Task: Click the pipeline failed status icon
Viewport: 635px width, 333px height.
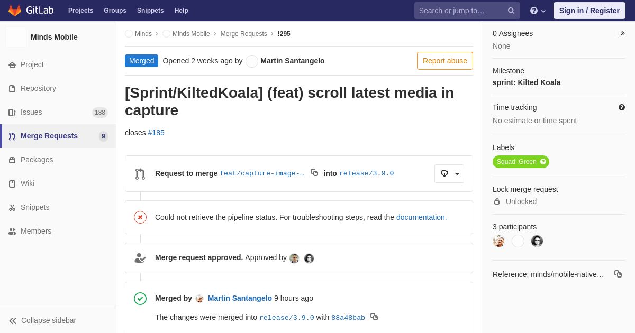Action: click(140, 217)
